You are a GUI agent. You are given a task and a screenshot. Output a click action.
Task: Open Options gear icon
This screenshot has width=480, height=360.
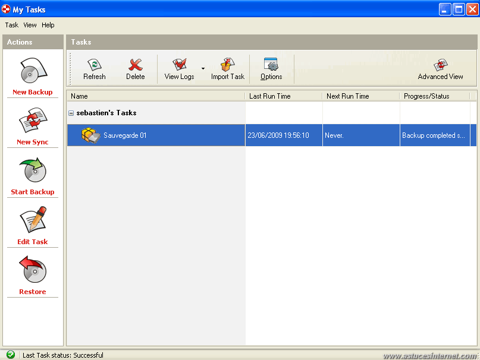click(x=271, y=64)
